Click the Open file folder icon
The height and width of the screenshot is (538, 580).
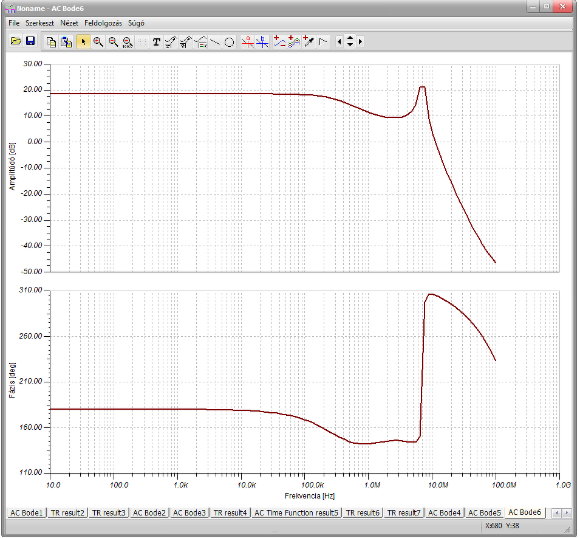pyautogui.click(x=16, y=41)
